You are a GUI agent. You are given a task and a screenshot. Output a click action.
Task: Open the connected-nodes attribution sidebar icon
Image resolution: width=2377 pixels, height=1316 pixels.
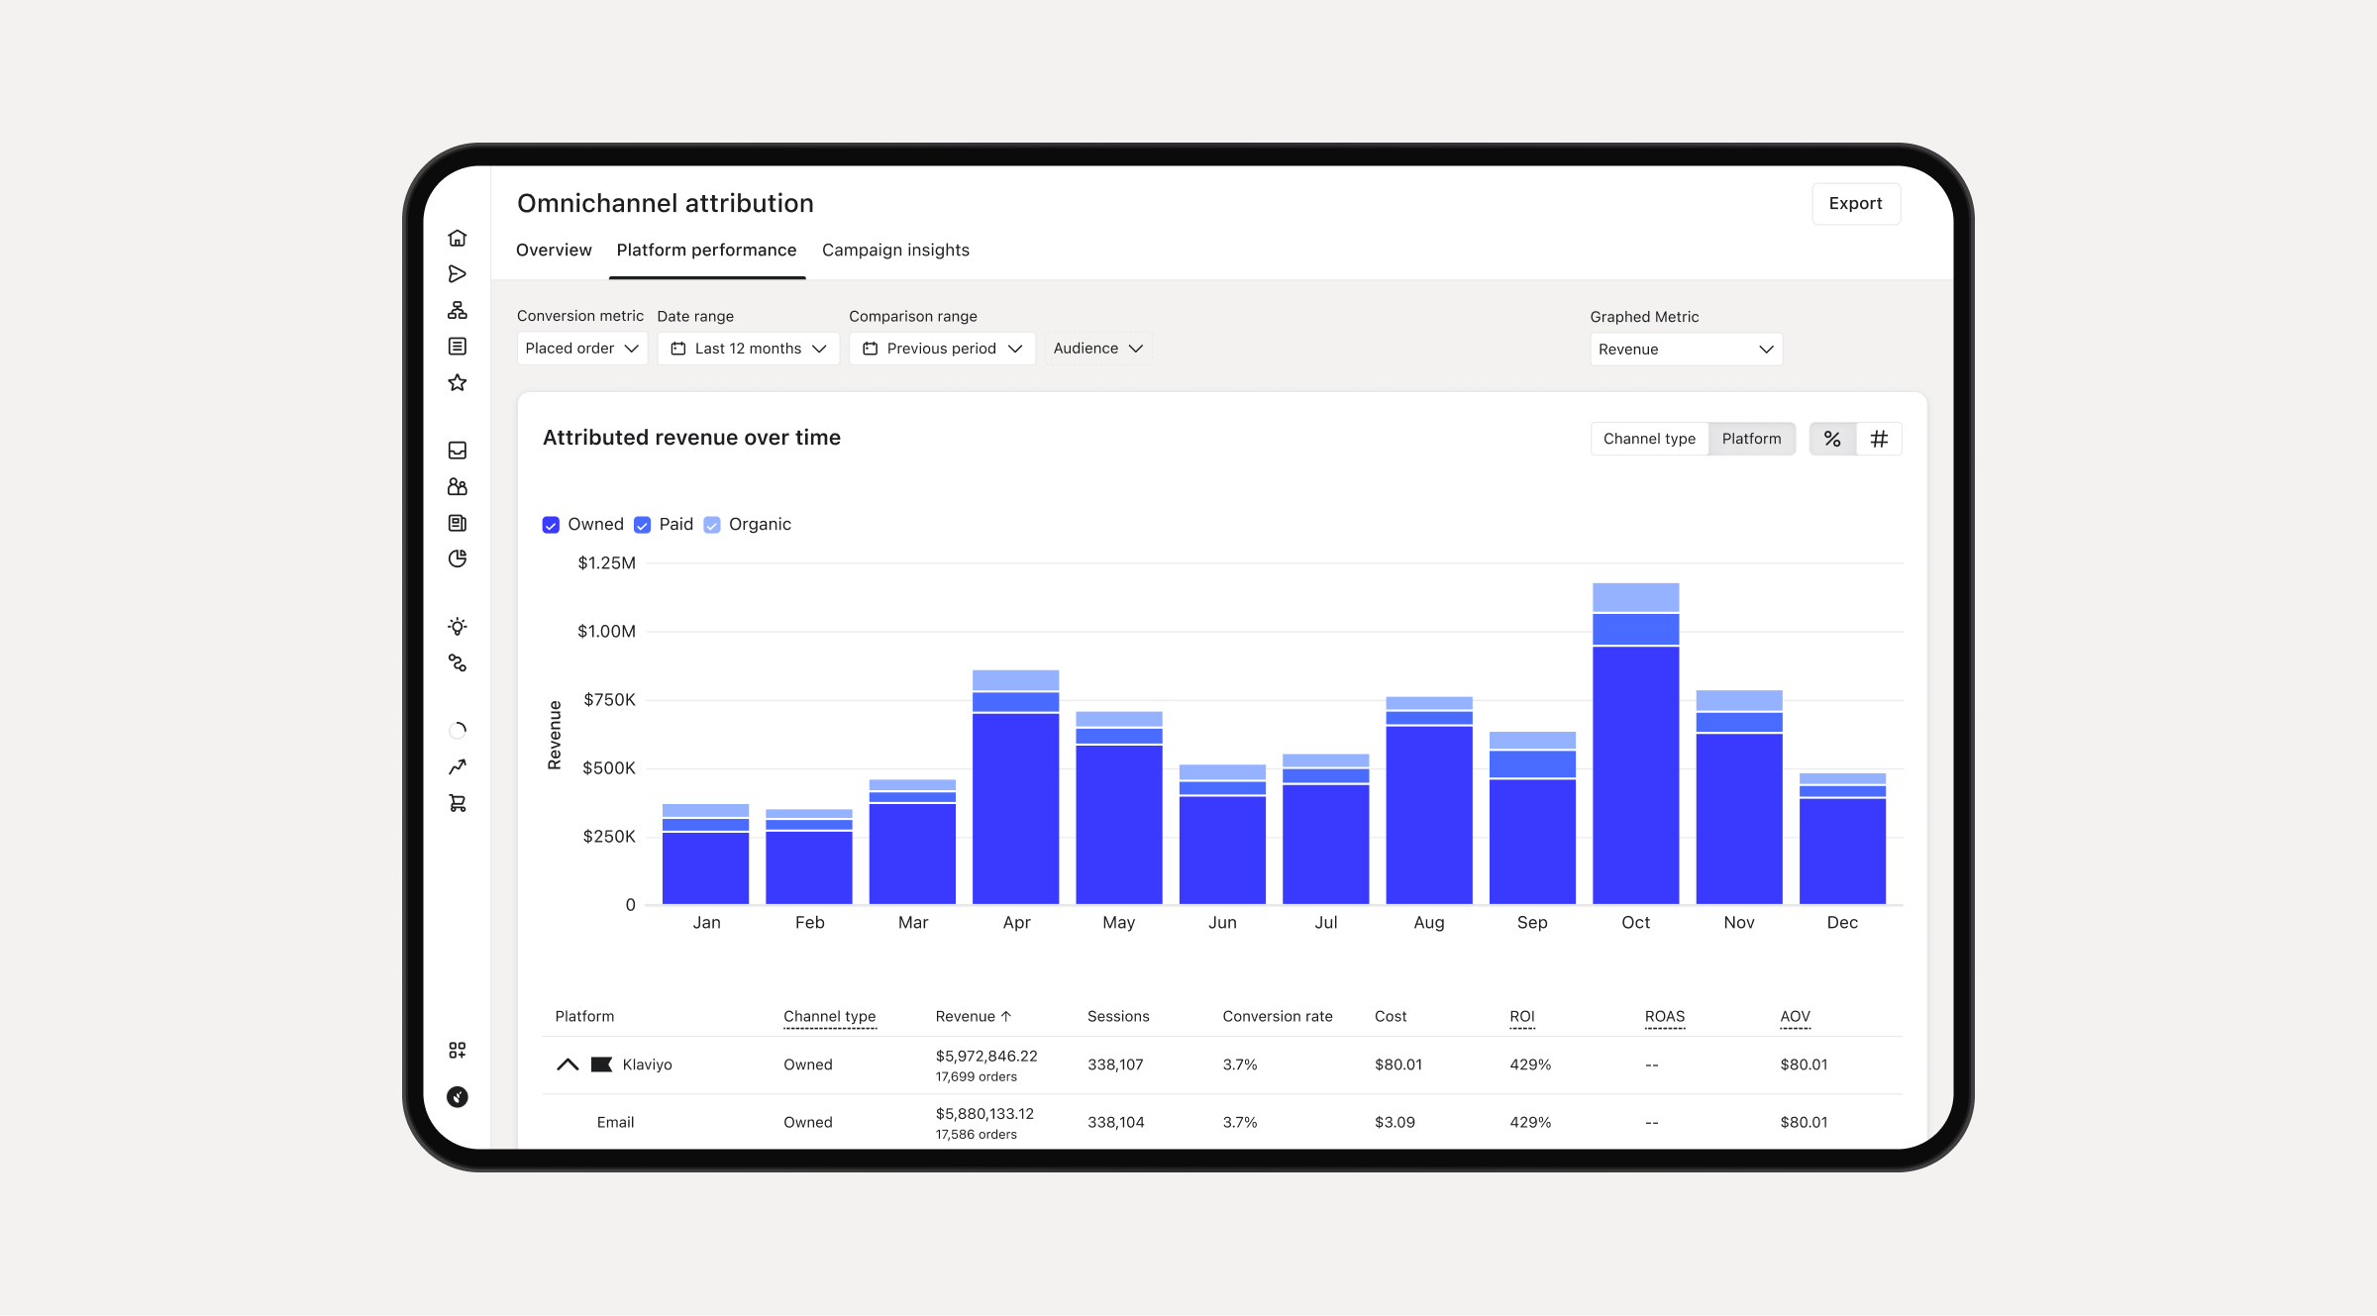pyautogui.click(x=457, y=662)
